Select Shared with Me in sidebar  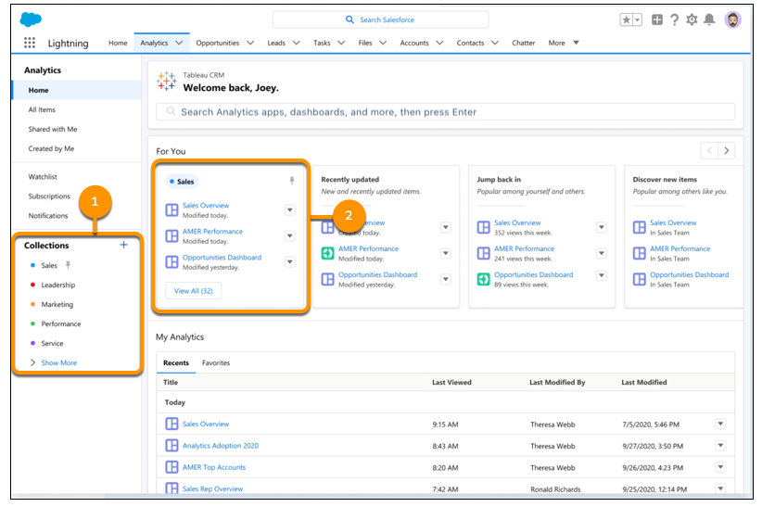point(53,129)
